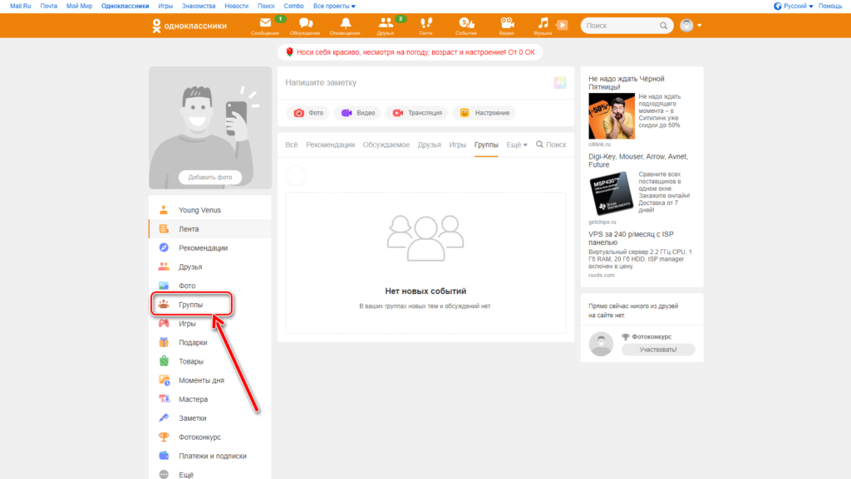
Task: Click the Одноклассники logo
Action: click(189, 26)
